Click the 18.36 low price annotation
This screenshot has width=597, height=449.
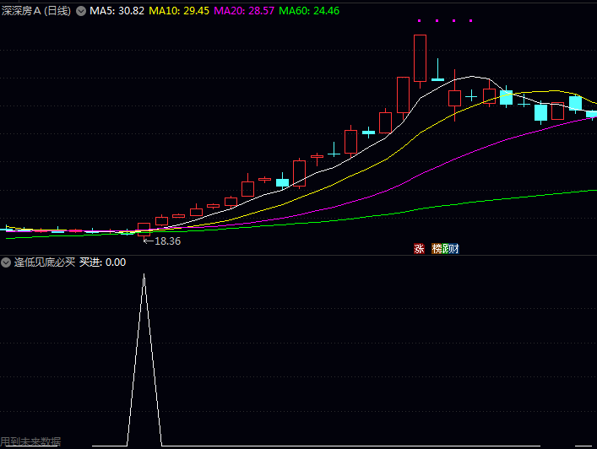pyautogui.click(x=166, y=241)
